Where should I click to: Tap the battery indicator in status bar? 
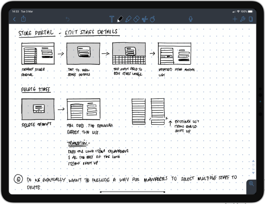250,11
